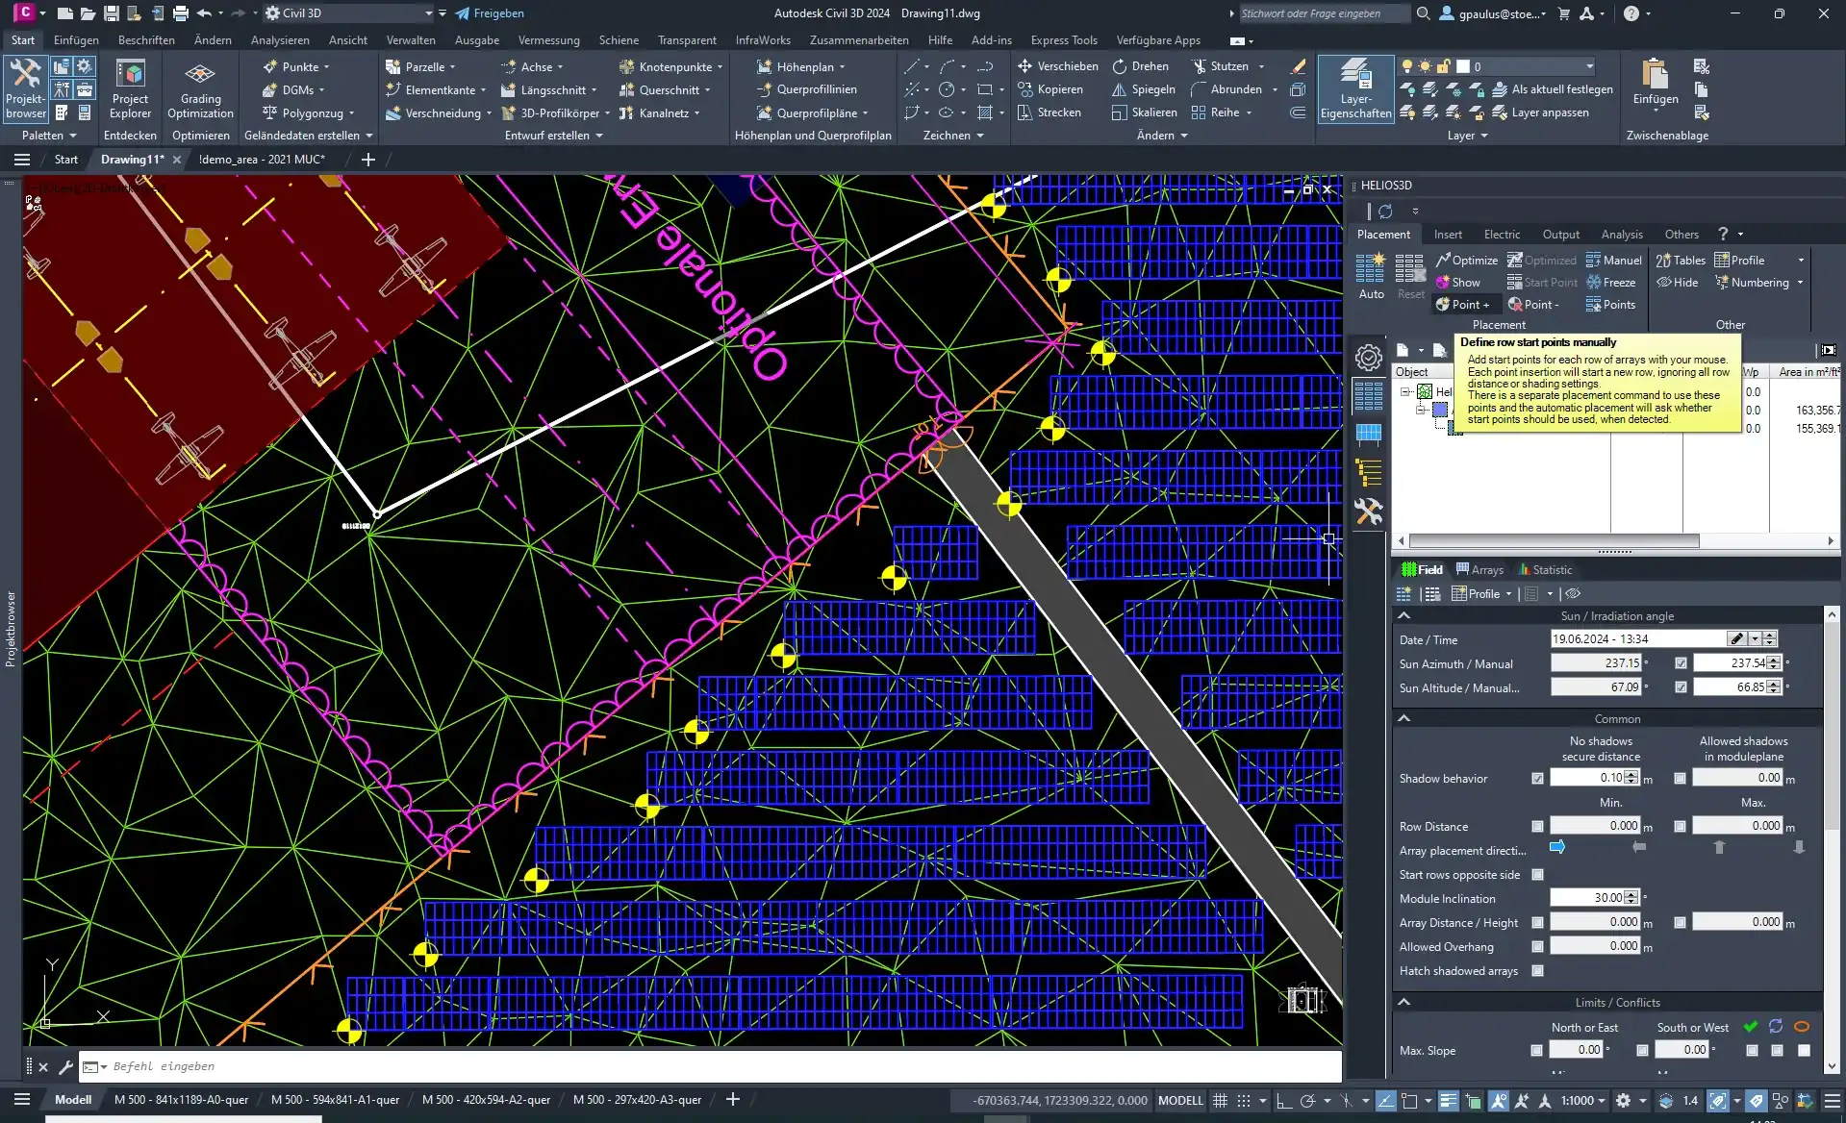
Task: Open the Project Explorer
Action: [130, 88]
